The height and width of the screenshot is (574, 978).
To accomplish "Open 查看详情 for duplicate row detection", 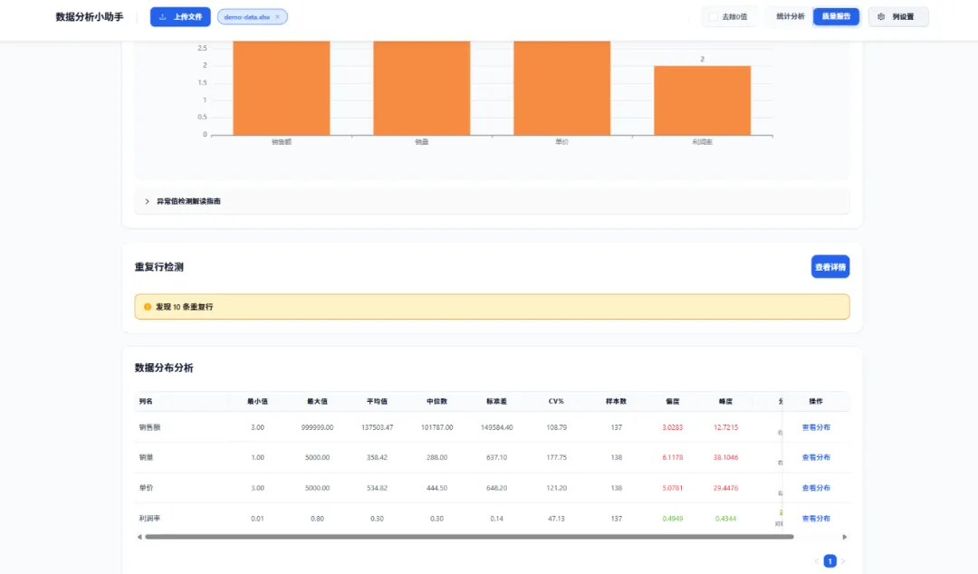I will 830,267.
